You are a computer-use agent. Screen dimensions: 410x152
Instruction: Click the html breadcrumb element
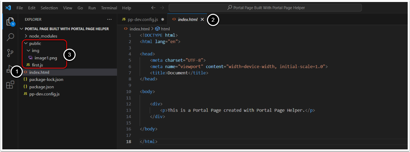pos(165,29)
